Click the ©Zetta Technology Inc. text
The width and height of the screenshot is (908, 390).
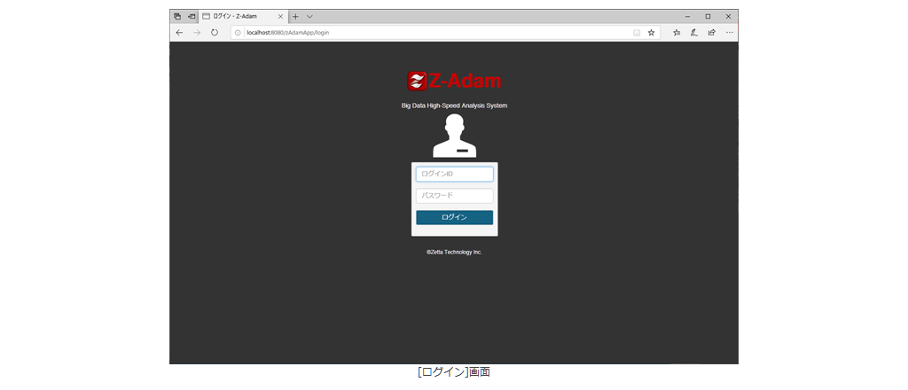(454, 253)
